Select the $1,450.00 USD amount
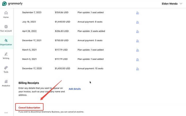The width and height of the screenshot is (186, 116). (62, 69)
